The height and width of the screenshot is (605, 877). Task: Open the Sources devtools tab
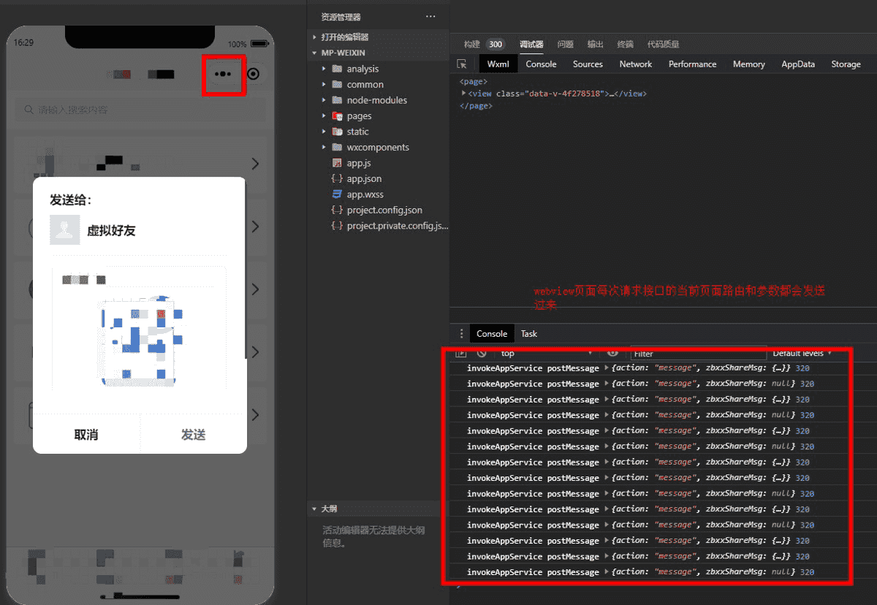point(588,64)
